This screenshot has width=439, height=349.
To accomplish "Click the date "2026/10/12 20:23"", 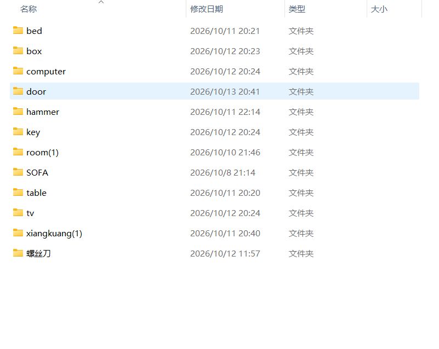I will [225, 51].
